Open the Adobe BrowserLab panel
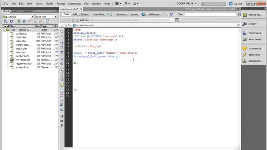Viewport: 267px width, 150px height. click(253, 15)
